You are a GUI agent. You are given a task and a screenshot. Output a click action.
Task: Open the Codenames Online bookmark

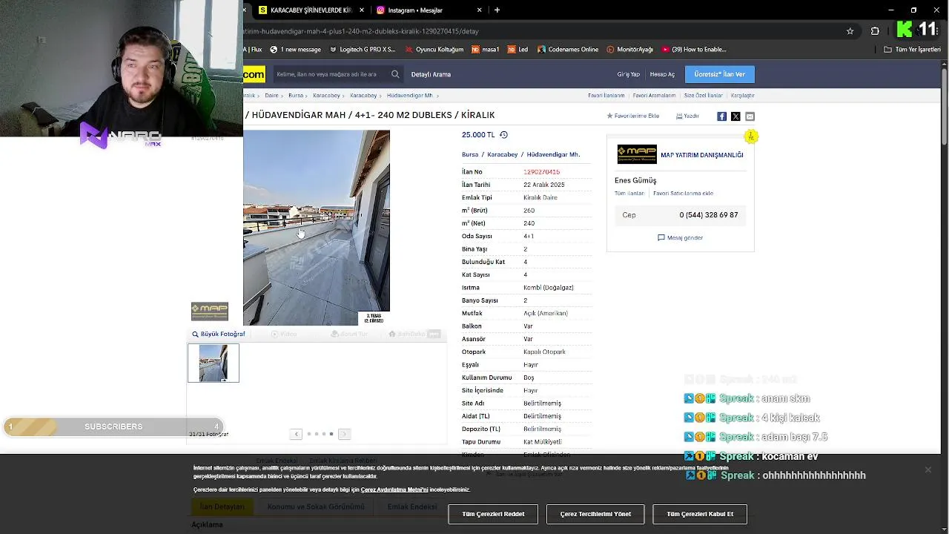pos(567,50)
